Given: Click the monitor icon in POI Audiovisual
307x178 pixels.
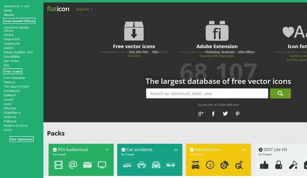Looking at the screenshot, I should pyautogui.click(x=102, y=165).
